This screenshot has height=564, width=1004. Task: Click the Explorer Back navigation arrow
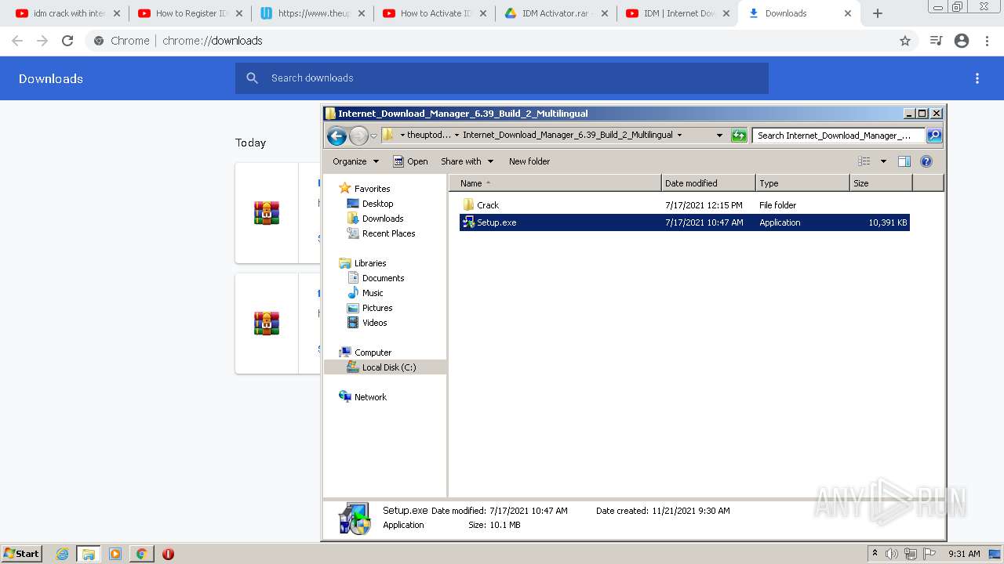336,136
